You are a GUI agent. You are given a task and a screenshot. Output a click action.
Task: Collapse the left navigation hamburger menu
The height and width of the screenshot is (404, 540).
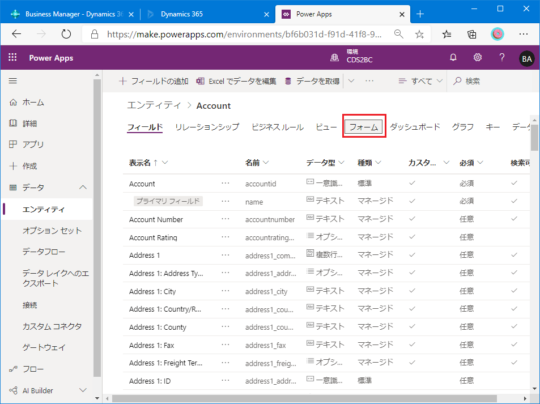pos(12,81)
